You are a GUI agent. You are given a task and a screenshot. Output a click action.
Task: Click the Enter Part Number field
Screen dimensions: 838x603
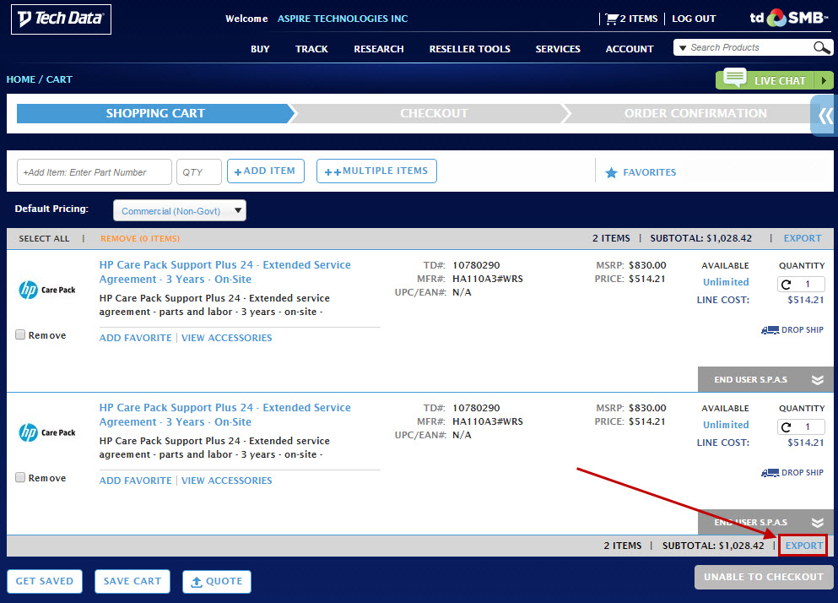[95, 172]
